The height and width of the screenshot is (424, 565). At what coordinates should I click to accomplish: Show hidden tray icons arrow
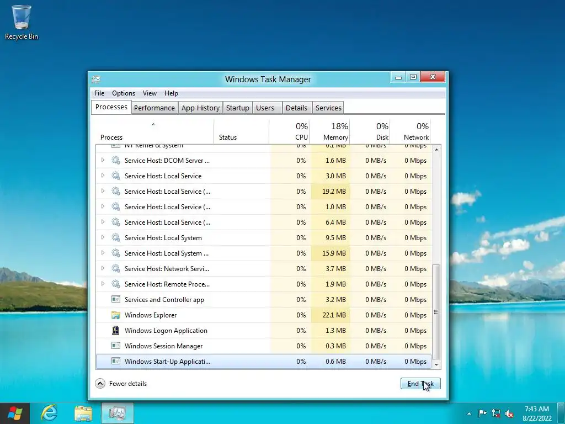point(469,414)
